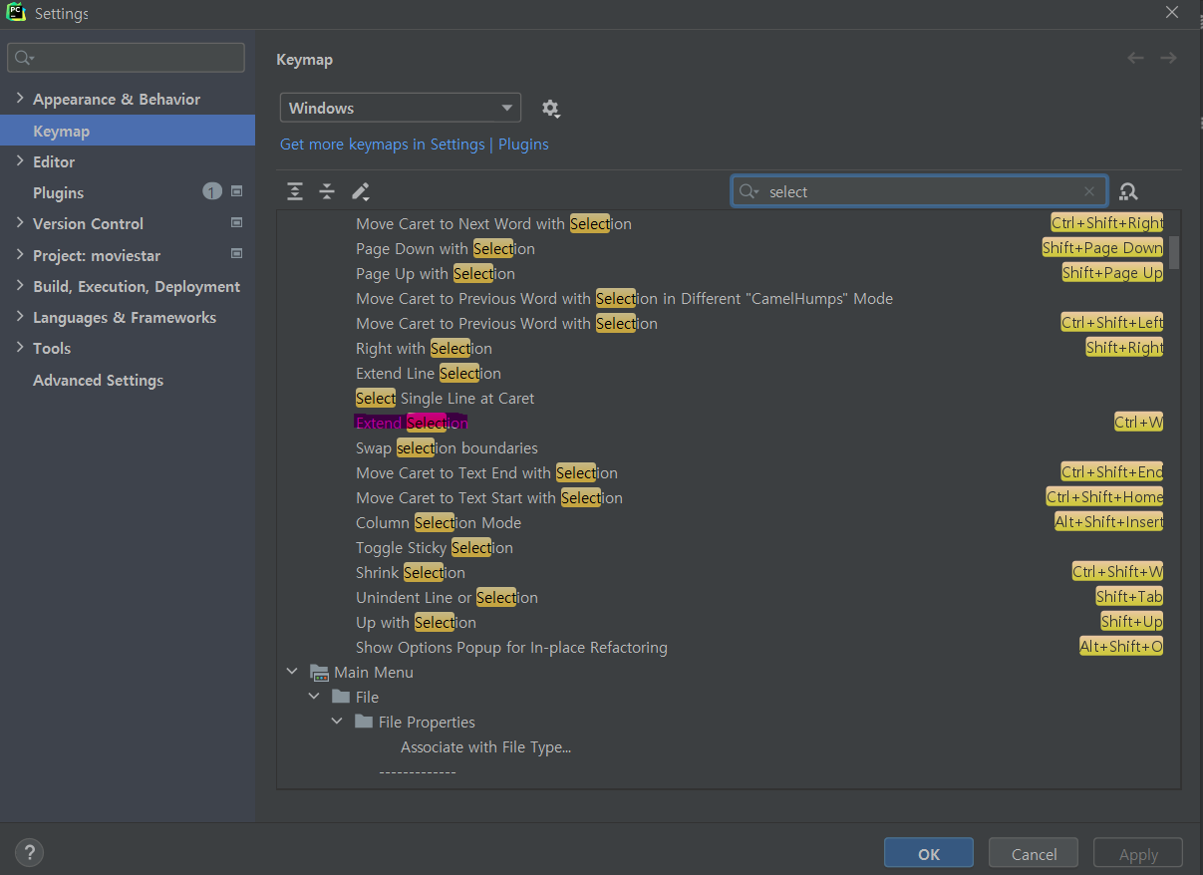Clear the 'select' search text with X icon

click(x=1090, y=192)
